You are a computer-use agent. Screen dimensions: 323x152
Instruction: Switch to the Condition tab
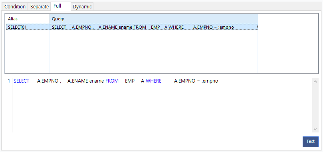tap(15, 7)
